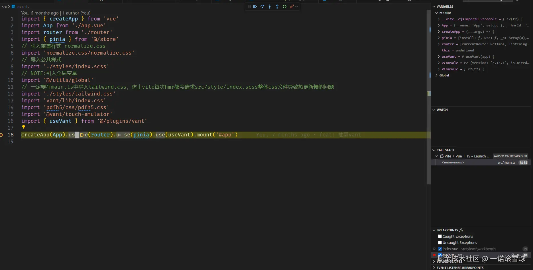Screen dimensions: 533x270
Task: Click the inline blame text on line 18
Action: [308, 135]
